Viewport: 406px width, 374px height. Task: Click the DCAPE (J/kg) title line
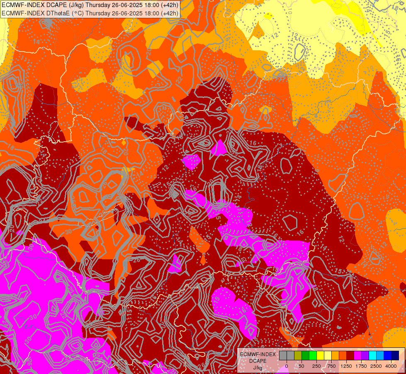tap(90, 5)
